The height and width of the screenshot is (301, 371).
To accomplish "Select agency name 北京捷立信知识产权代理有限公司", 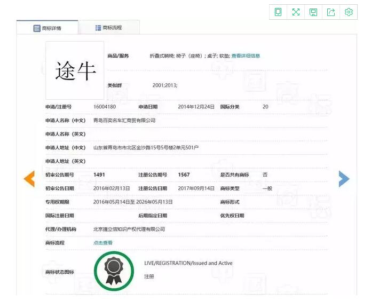I will pos(129,229).
